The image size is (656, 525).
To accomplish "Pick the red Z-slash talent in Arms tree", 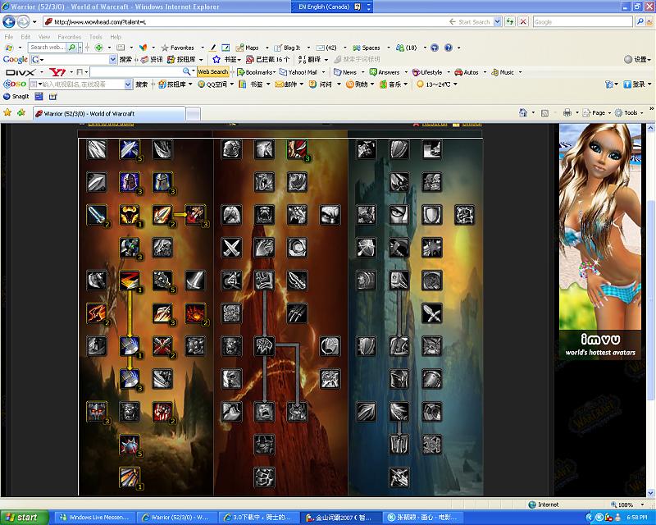I will coord(130,281).
